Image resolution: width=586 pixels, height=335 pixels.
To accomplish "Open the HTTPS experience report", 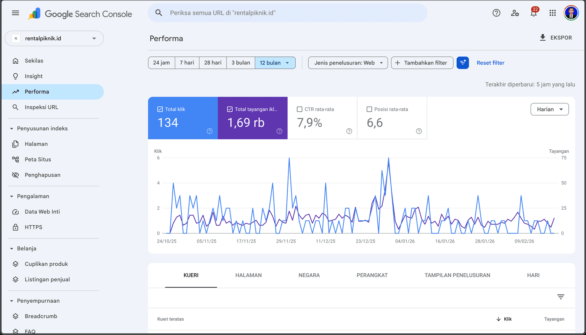I will (x=34, y=227).
